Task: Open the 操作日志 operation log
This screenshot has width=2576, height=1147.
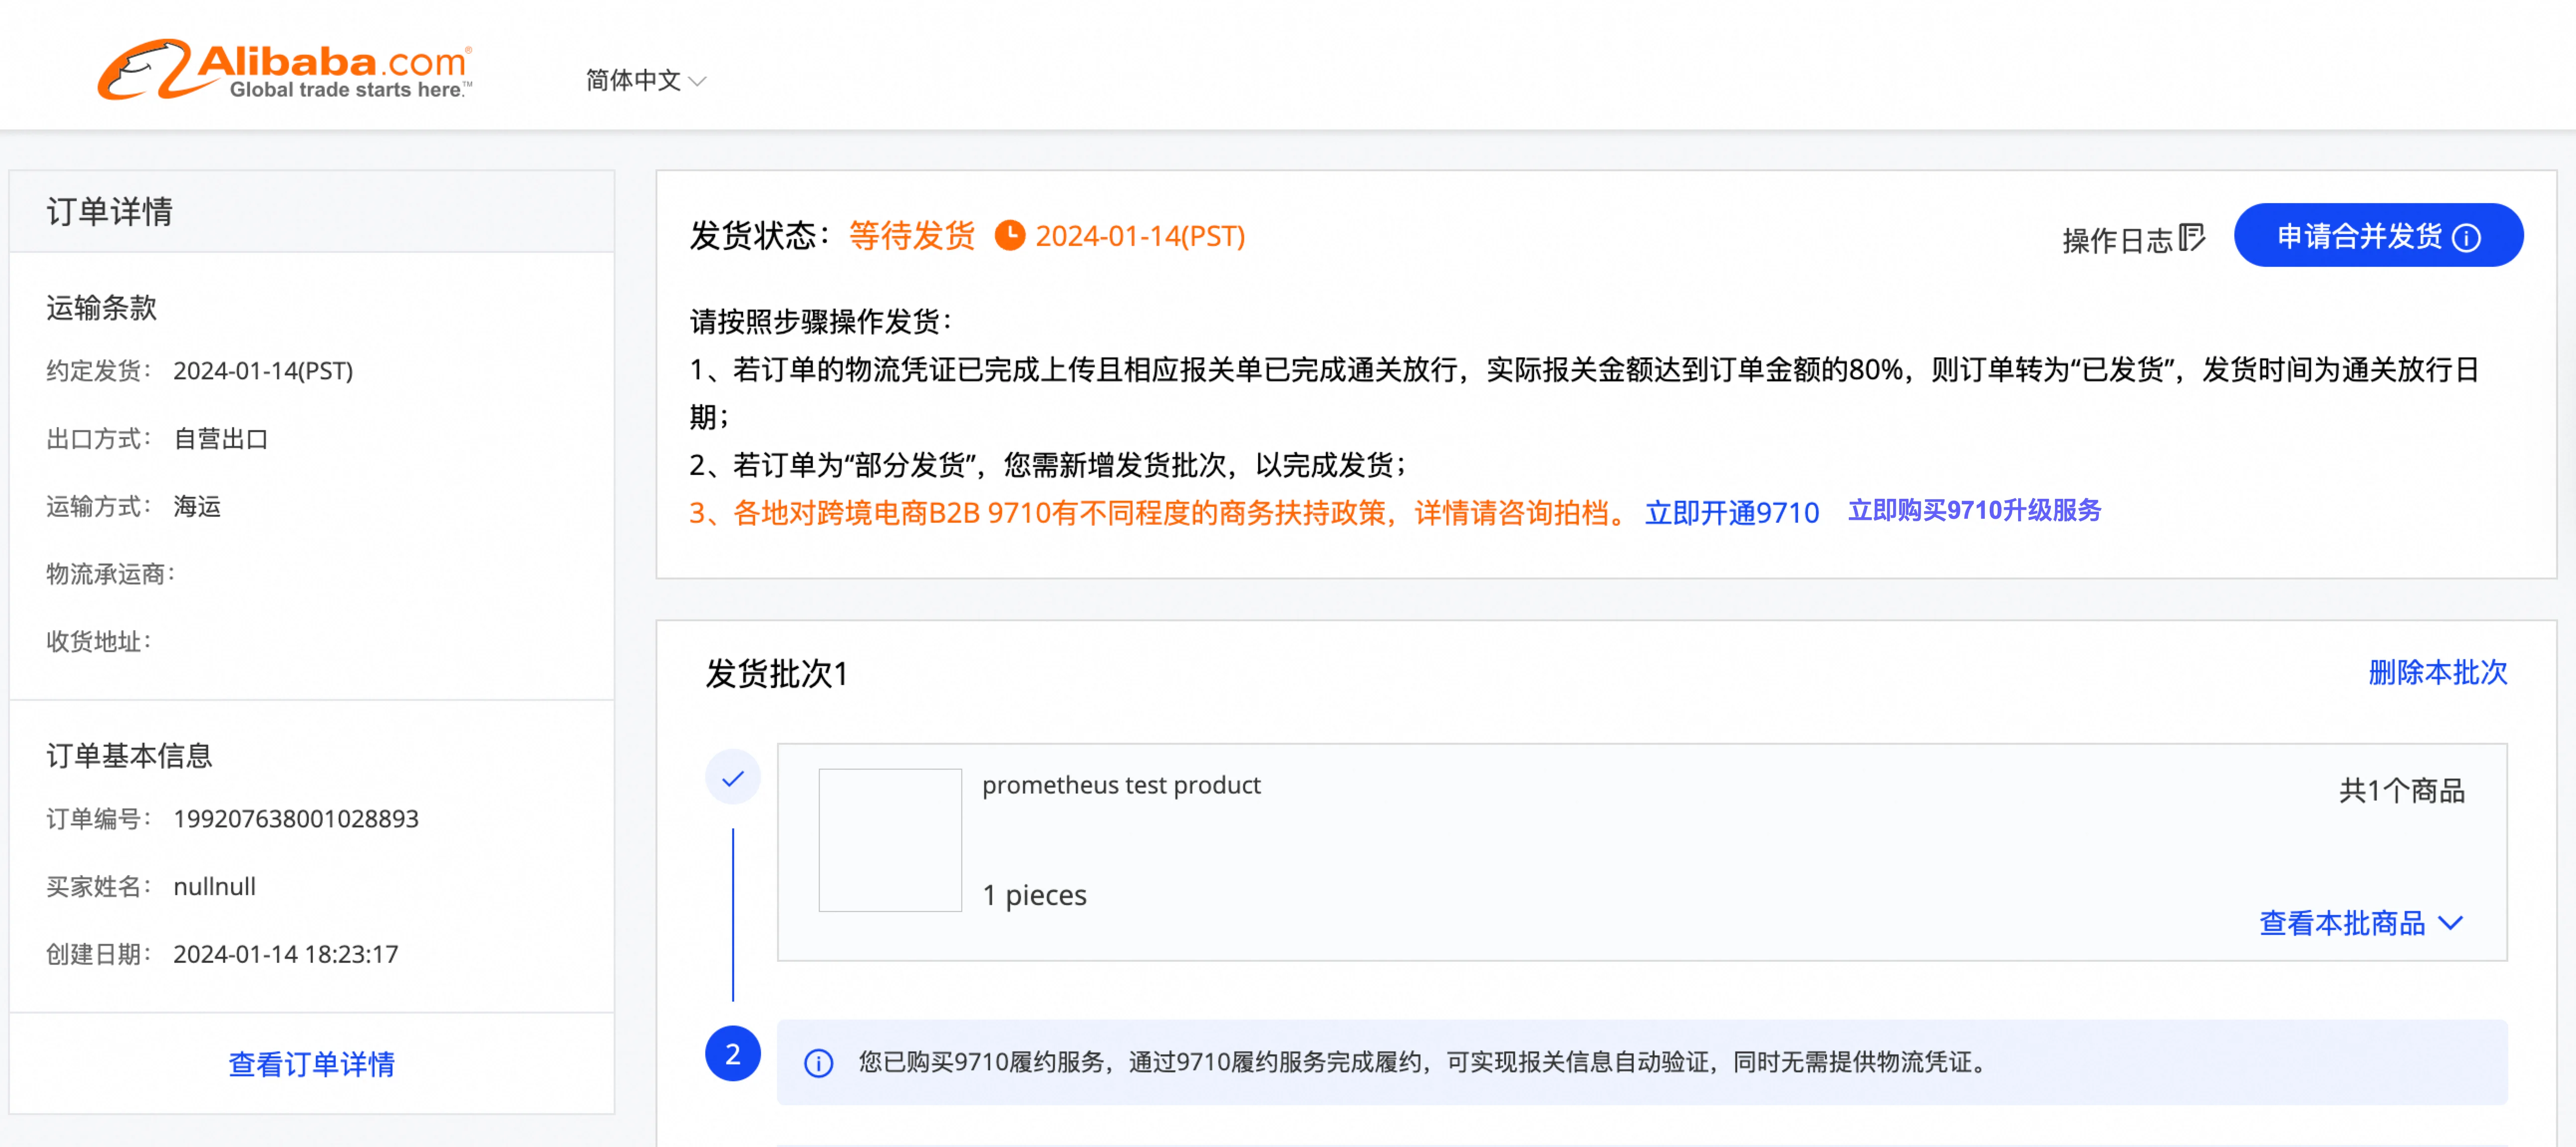Action: click(x=2117, y=240)
